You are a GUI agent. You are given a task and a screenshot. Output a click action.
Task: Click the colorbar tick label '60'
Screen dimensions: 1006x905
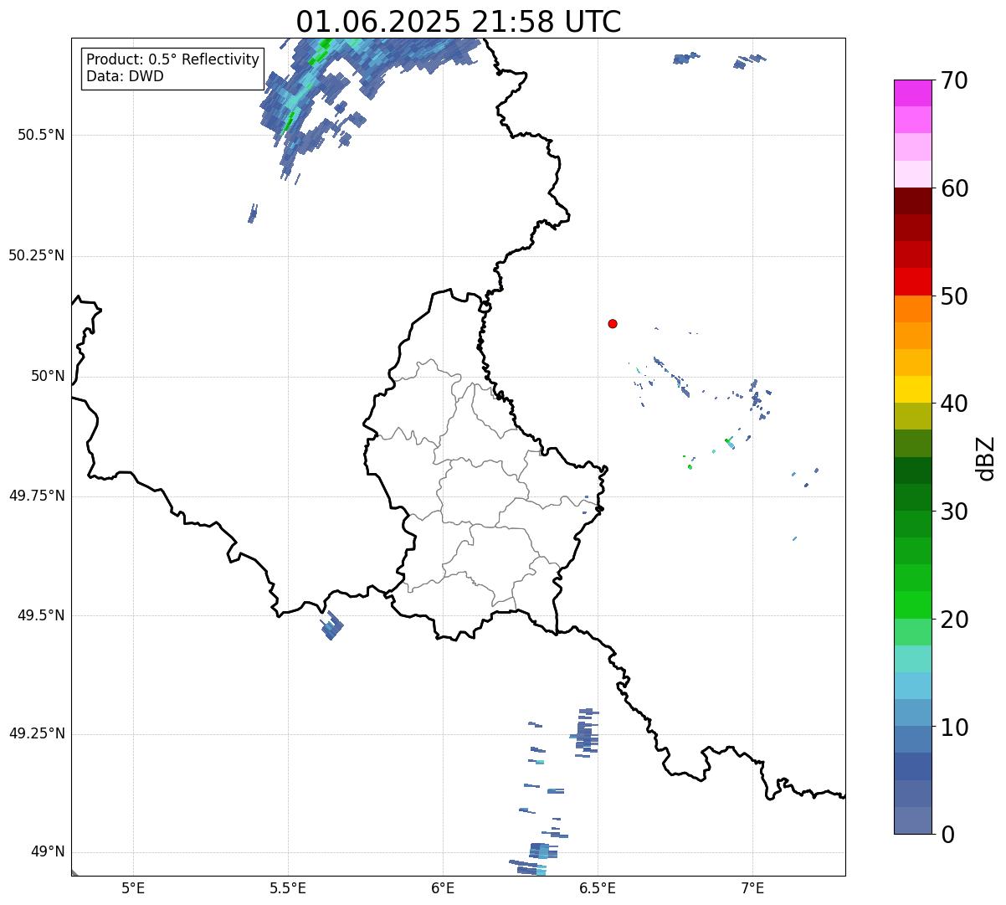click(x=955, y=188)
